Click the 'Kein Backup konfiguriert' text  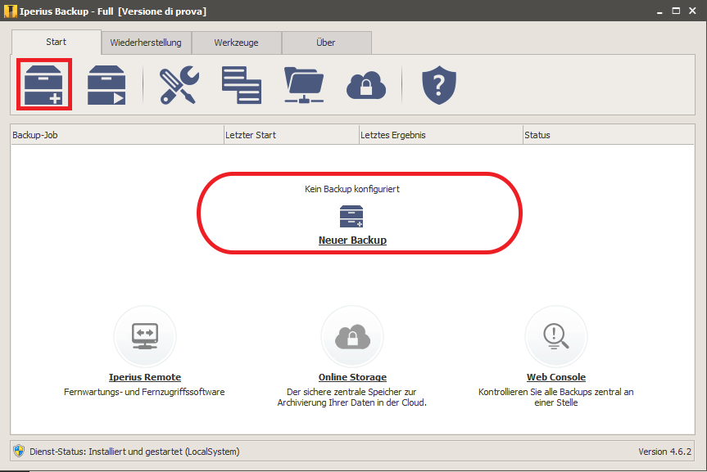coord(352,189)
